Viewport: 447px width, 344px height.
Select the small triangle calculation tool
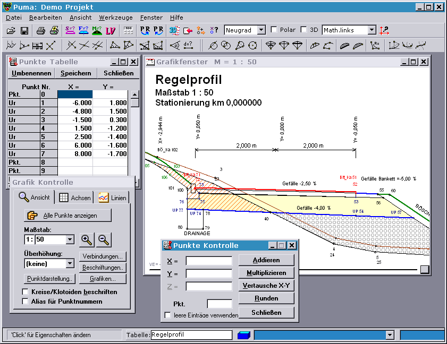115,45
